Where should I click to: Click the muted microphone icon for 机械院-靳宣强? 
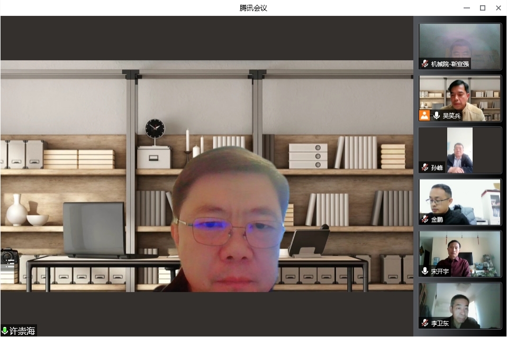tap(425, 64)
